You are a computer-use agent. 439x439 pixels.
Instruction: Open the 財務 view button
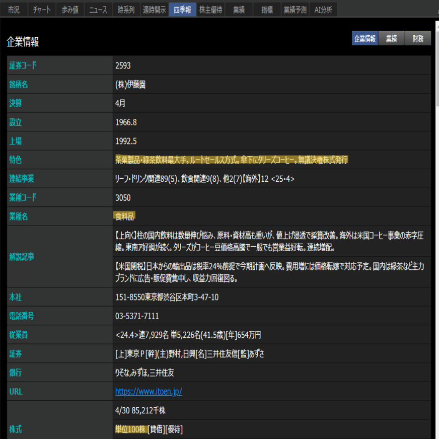coord(417,38)
